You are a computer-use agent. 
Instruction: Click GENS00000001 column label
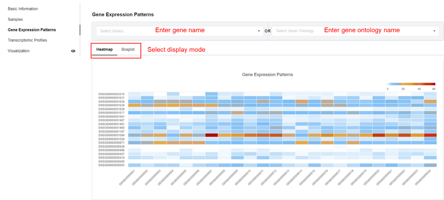click(x=128, y=177)
